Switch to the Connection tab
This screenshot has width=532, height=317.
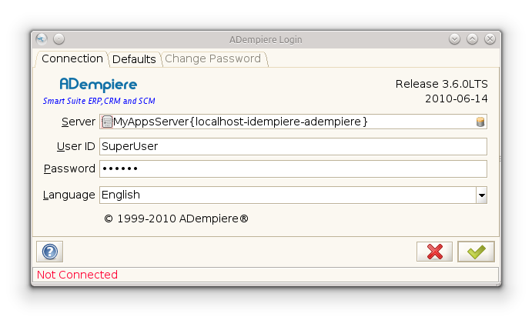click(72, 58)
